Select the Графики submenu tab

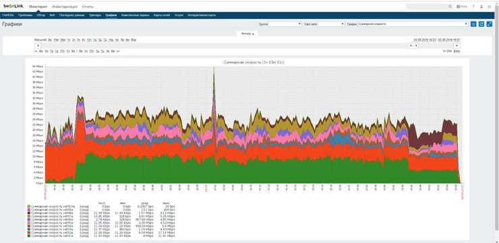click(111, 15)
